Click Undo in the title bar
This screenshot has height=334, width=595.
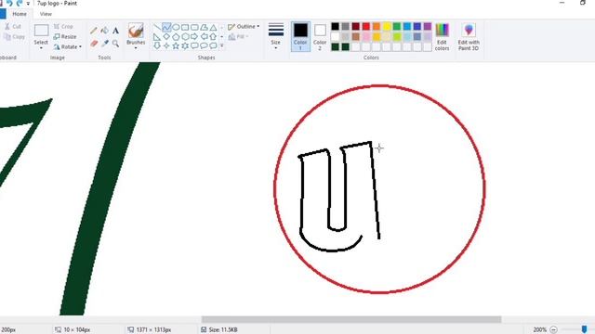(x=9, y=4)
